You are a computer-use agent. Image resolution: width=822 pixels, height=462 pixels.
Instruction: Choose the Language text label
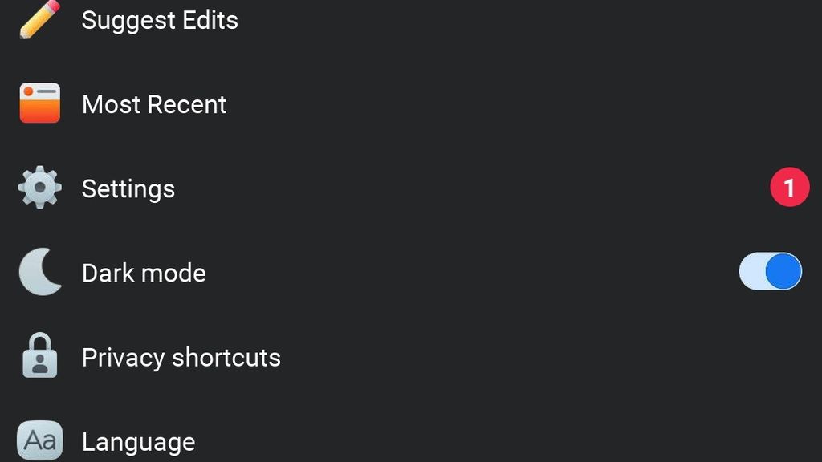tap(138, 442)
